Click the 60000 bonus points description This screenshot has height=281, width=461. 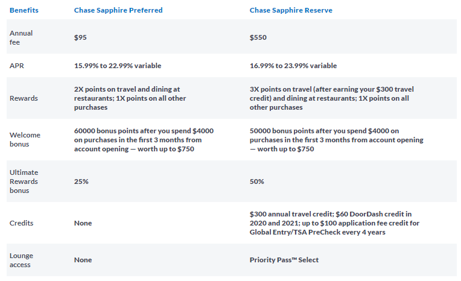pos(144,140)
